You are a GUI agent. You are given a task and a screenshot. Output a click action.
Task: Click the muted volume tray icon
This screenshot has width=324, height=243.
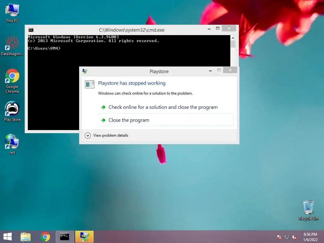294,237
